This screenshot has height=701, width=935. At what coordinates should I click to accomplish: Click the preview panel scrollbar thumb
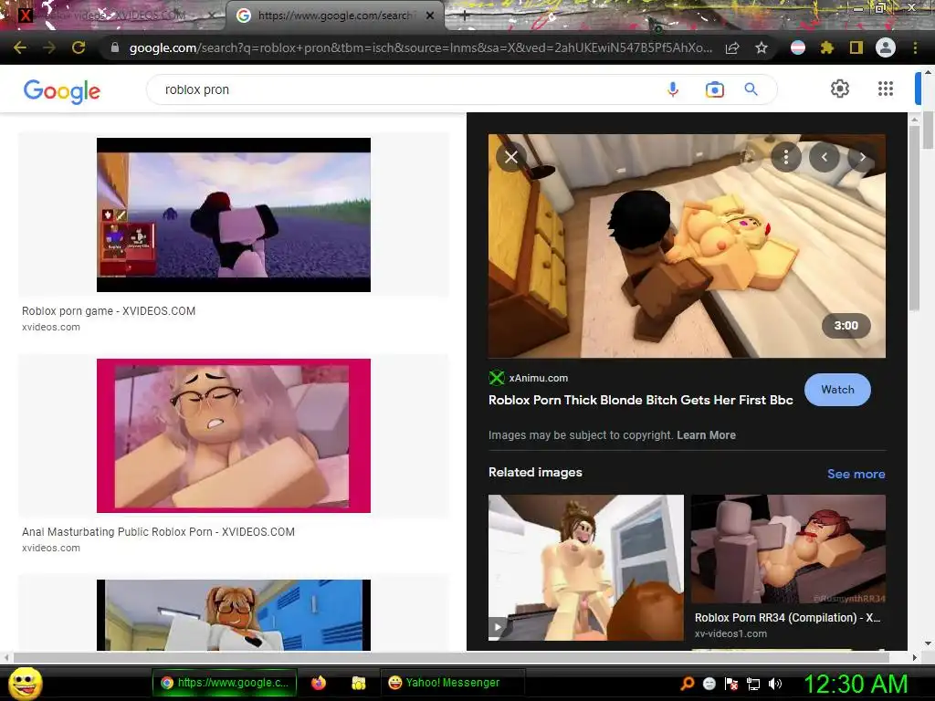coord(913,217)
